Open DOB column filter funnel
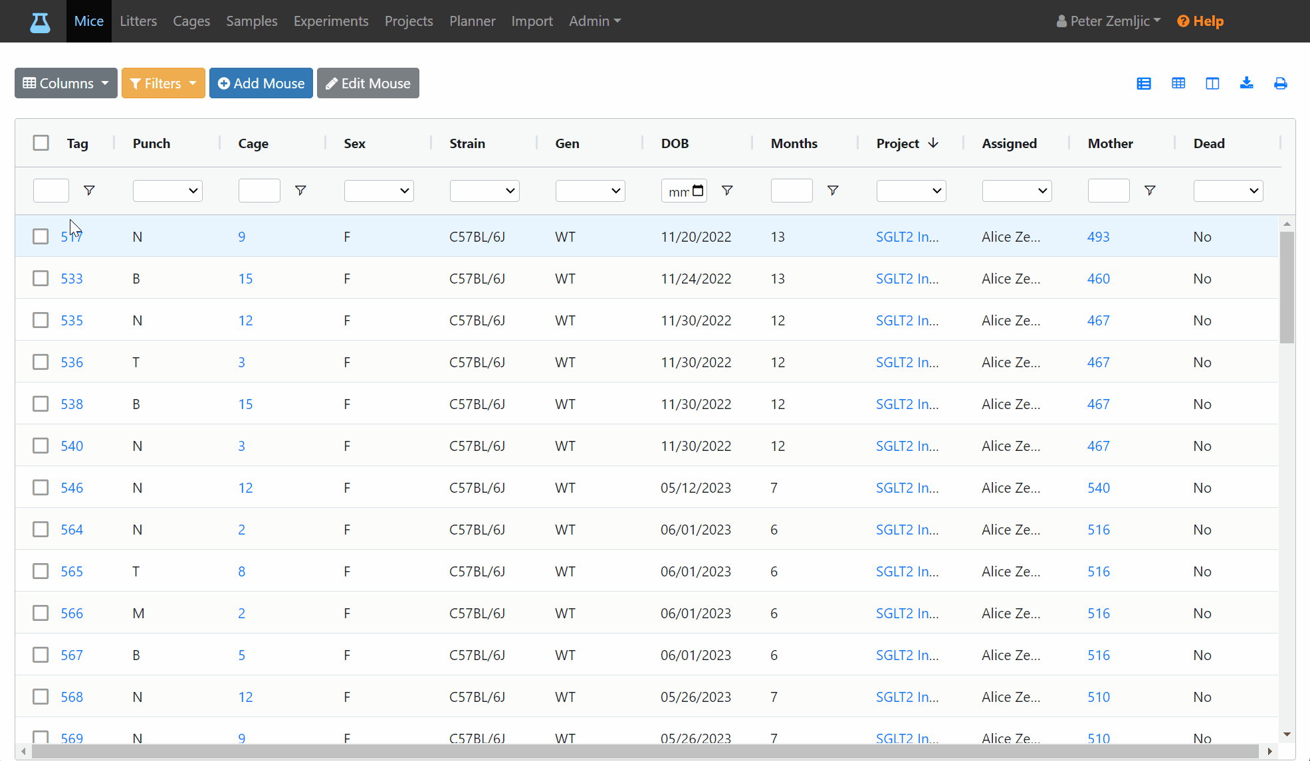 pyautogui.click(x=727, y=191)
